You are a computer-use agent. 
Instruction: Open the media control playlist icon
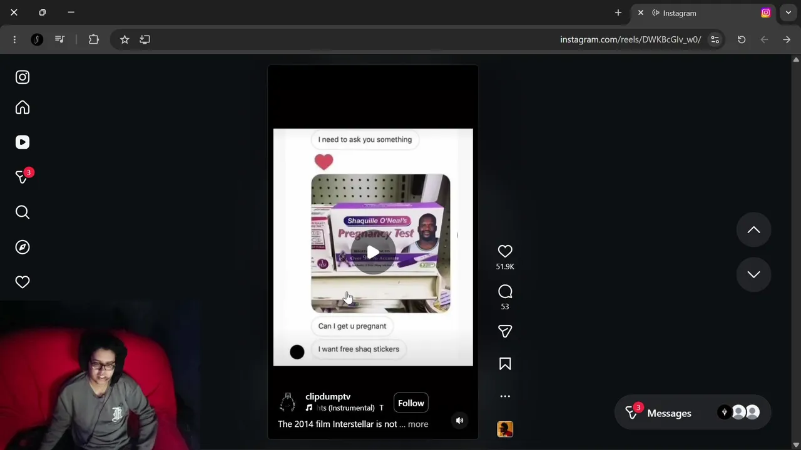pos(59,39)
